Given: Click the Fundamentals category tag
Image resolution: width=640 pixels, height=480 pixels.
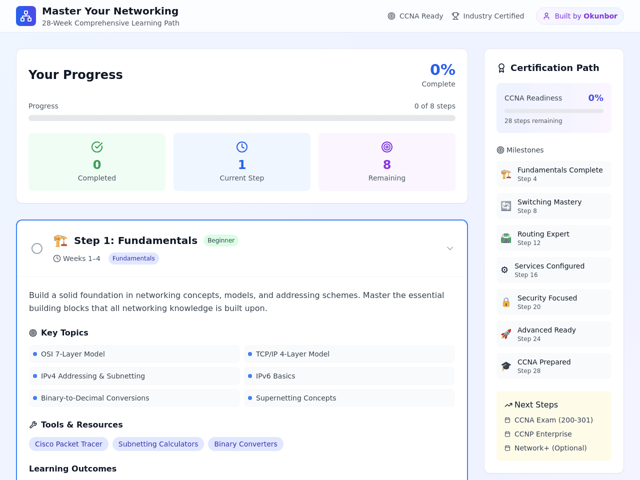Looking at the screenshot, I should point(133,258).
